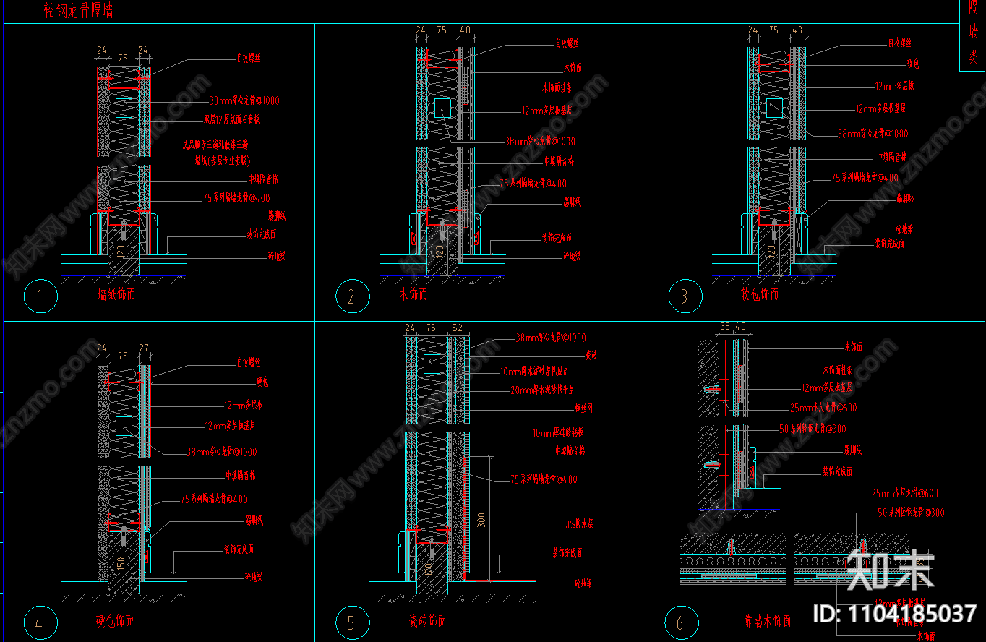Select the '27' dimension in detail 4
The image size is (986, 642).
tap(143, 348)
